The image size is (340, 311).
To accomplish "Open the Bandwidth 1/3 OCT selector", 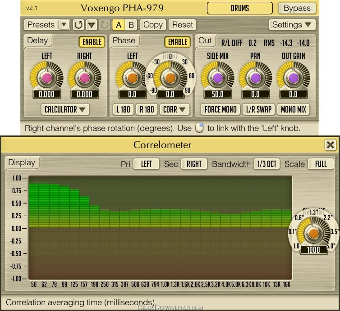I will (x=266, y=164).
